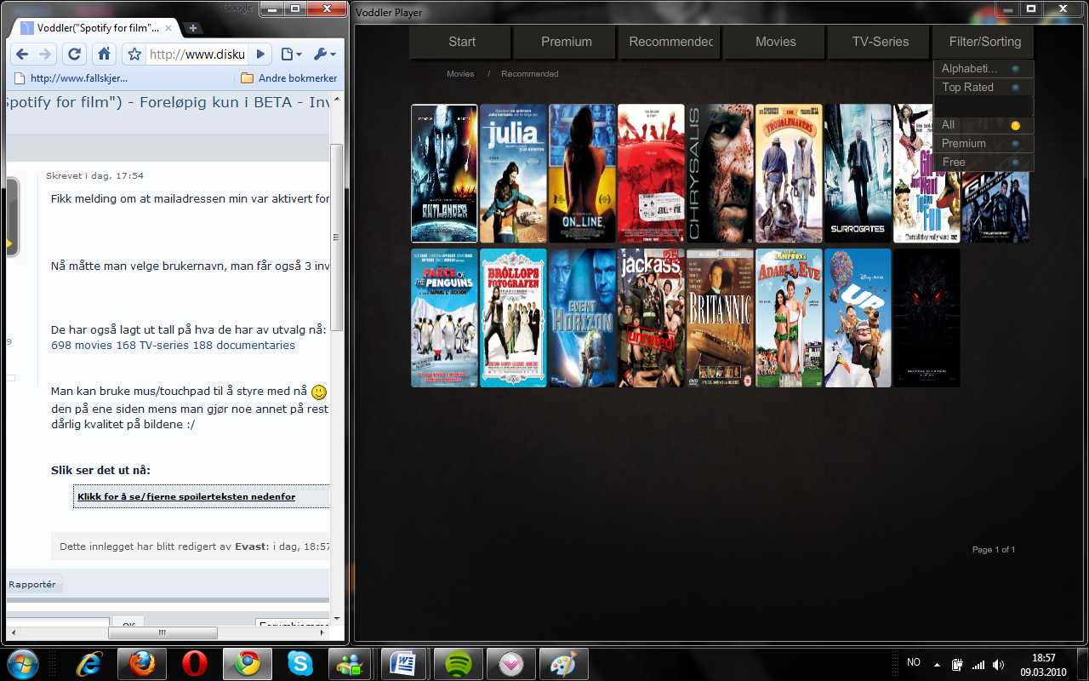Viewport: 1089px width, 681px height.
Task: Close the Voddler forum tab
Action: click(x=168, y=27)
